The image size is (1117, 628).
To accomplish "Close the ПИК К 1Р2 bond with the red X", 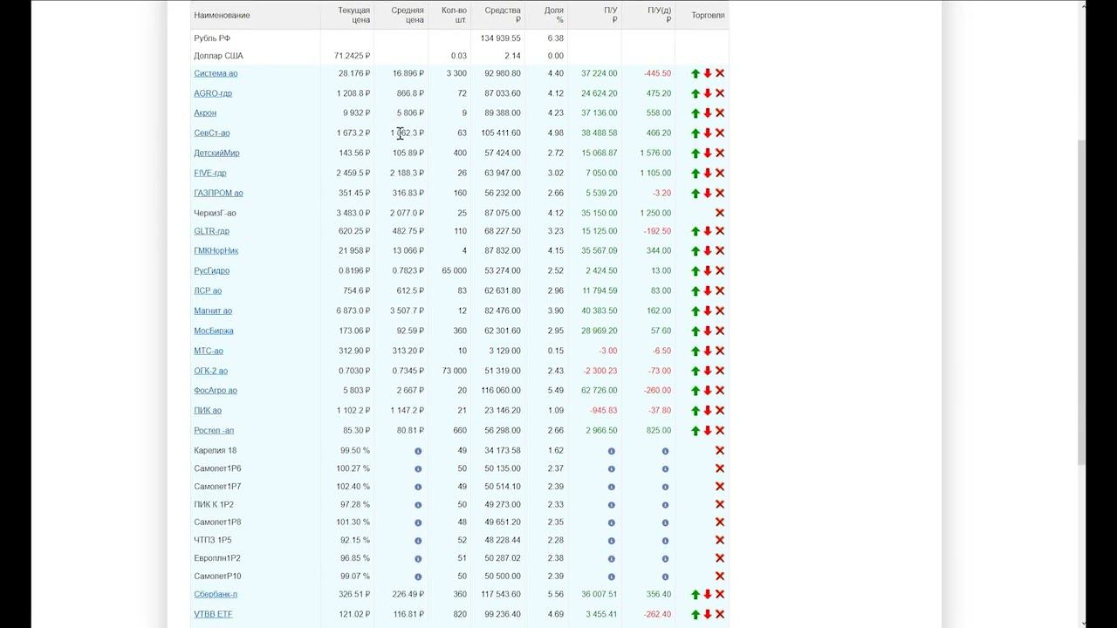I will click(x=720, y=504).
